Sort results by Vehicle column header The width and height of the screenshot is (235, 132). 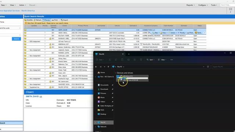(117, 26)
